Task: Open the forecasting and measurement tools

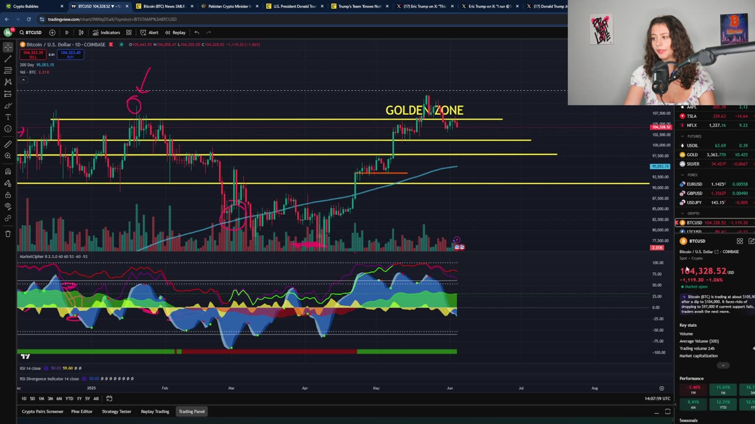Action: [x=8, y=94]
